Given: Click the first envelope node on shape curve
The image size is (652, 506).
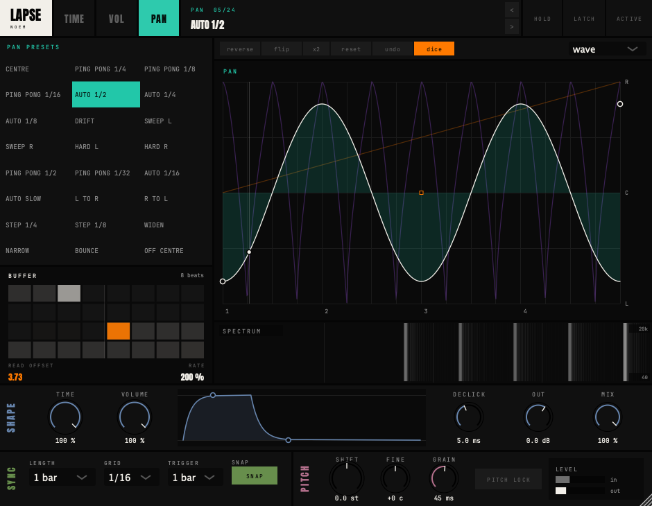Looking at the screenshot, I should tap(213, 395).
